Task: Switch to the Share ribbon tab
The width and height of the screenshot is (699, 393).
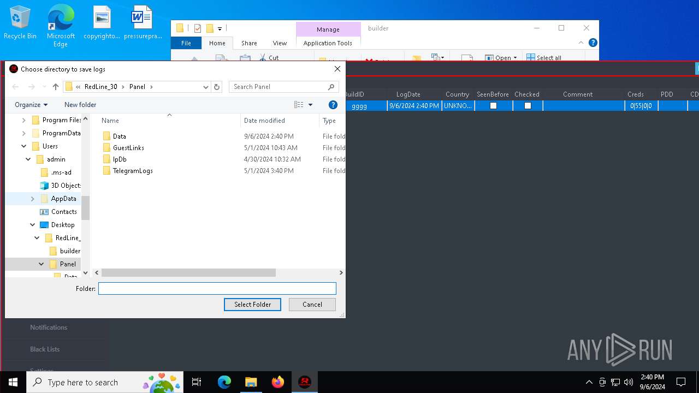Action: [x=249, y=43]
